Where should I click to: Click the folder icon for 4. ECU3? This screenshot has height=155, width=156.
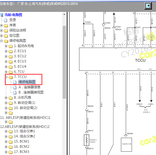point(11,62)
